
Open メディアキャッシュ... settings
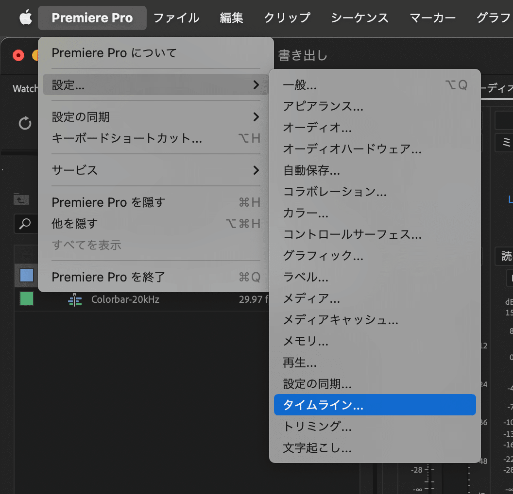(x=341, y=320)
